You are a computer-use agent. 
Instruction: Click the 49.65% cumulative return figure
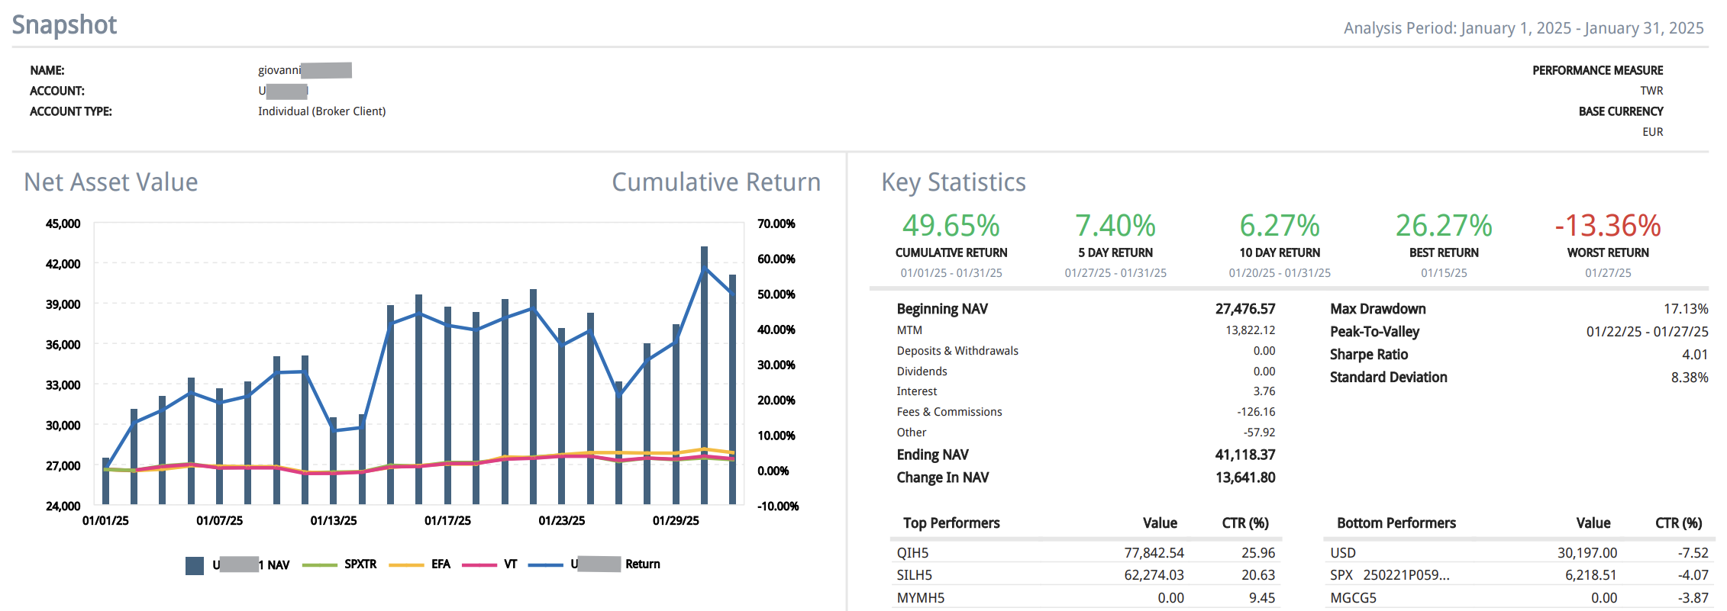pyautogui.click(x=951, y=226)
